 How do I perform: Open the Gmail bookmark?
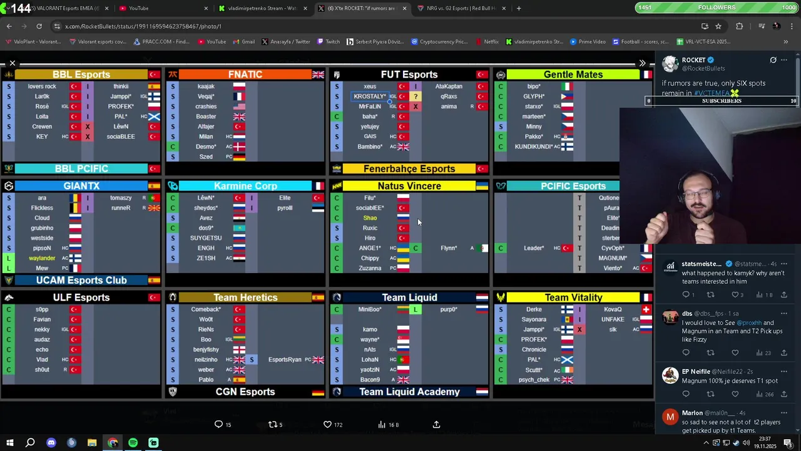point(243,42)
